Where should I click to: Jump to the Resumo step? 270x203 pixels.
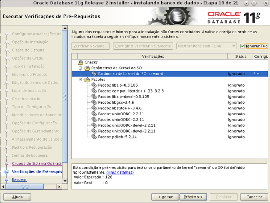pos(19,180)
